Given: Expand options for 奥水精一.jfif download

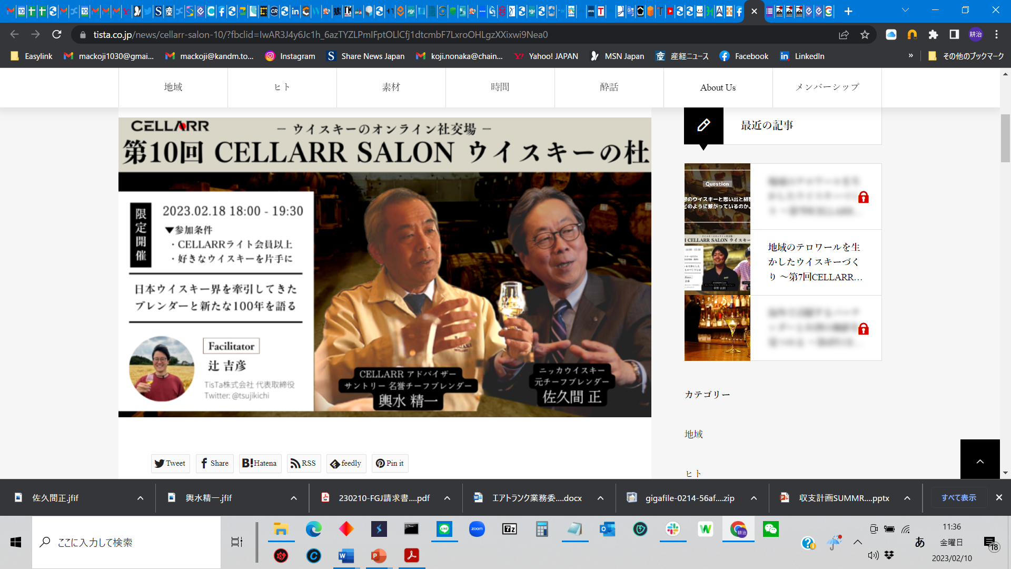Looking at the screenshot, I should (x=294, y=498).
